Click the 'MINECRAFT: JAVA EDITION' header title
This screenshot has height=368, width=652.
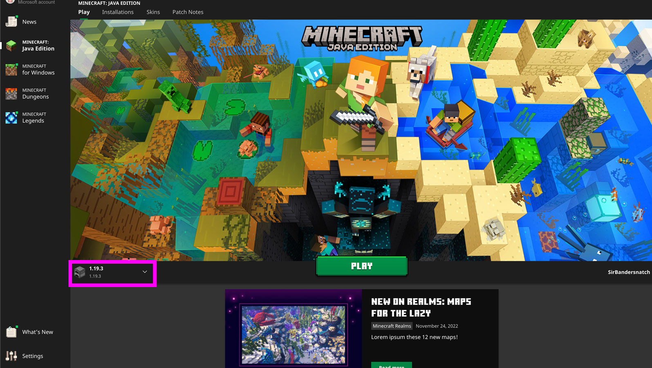point(109,3)
